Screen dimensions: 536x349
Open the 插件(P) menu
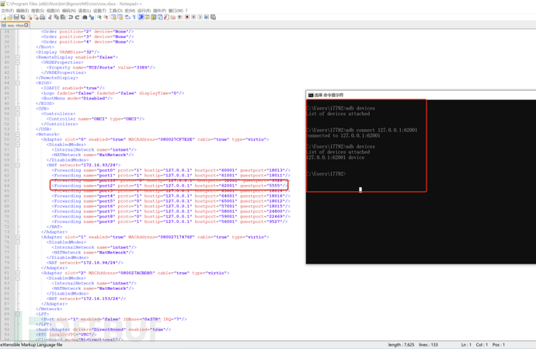pos(159,11)
